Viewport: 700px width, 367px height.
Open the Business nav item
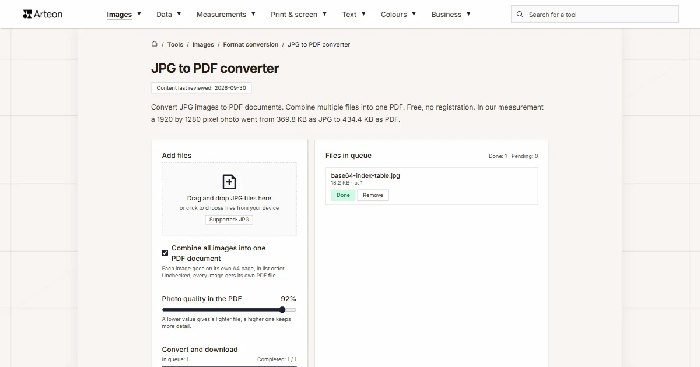pyautogui.click(x=446, y=15)
